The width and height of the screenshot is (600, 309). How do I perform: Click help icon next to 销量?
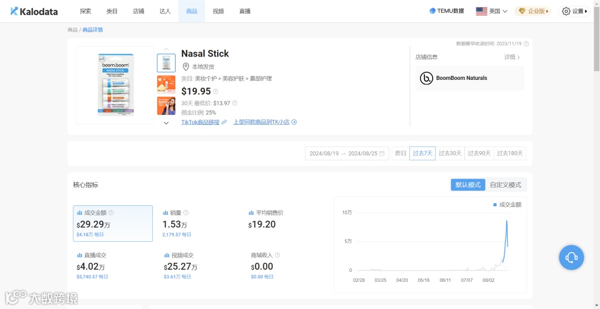tap(186, 212)
